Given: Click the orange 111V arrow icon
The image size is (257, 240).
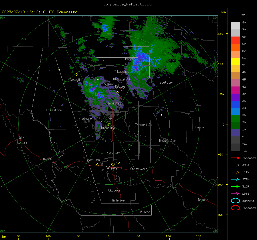Looking at the screenshot, I should [x=235, y=172].
